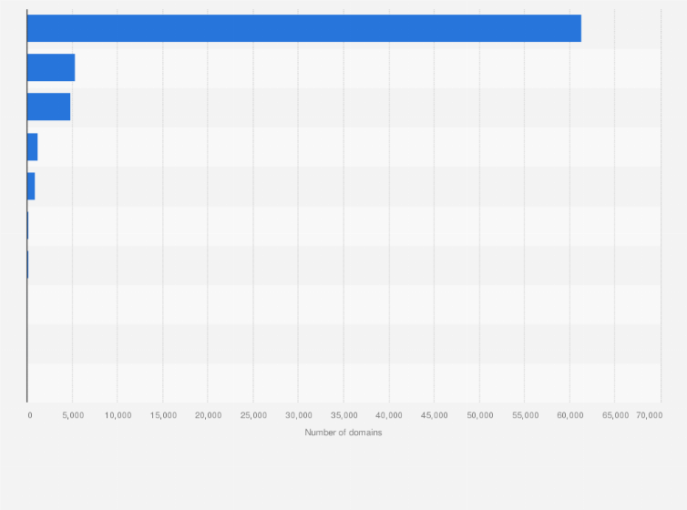This screenshot has height=510, width=687.
Task: Select the fourth bar from the top
Action: [x=33, y=147]
